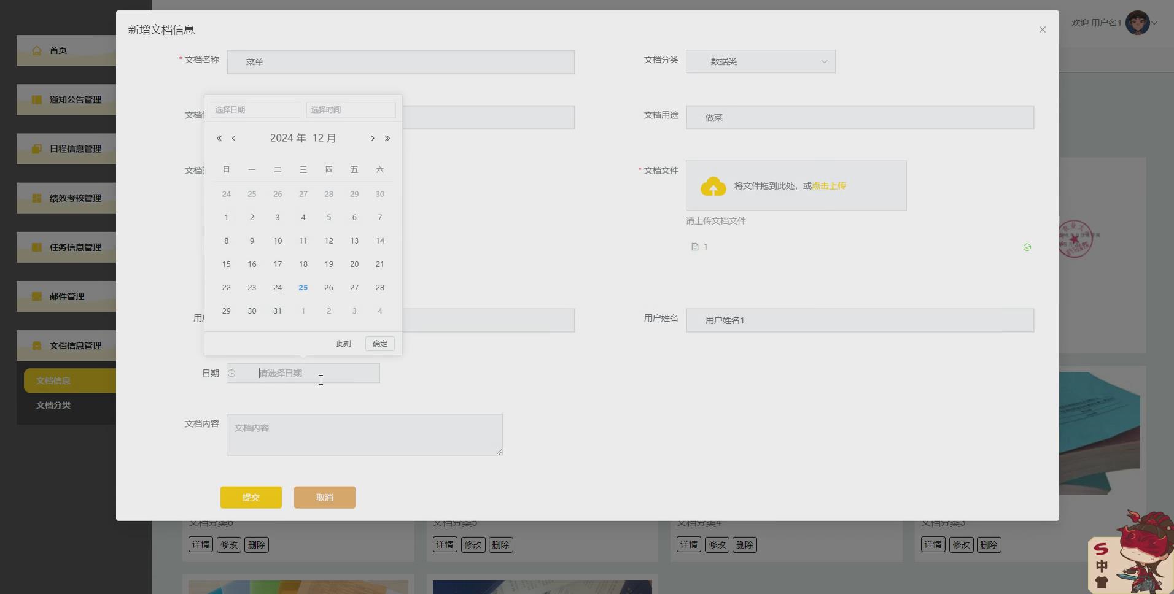1174x594 pixels.
Task: Go to next month in the calendar
Action: 372,138
